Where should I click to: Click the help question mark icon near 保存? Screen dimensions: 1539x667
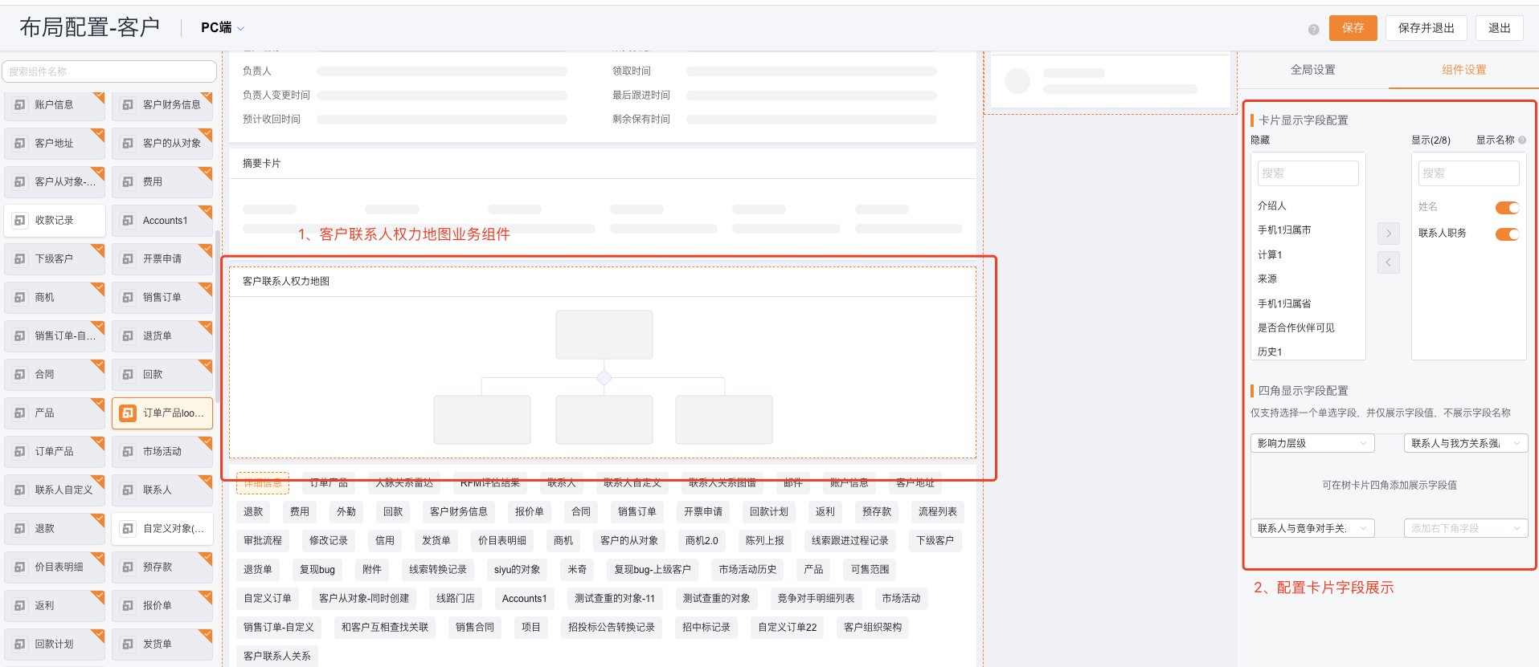click(x=1313, y=30)
